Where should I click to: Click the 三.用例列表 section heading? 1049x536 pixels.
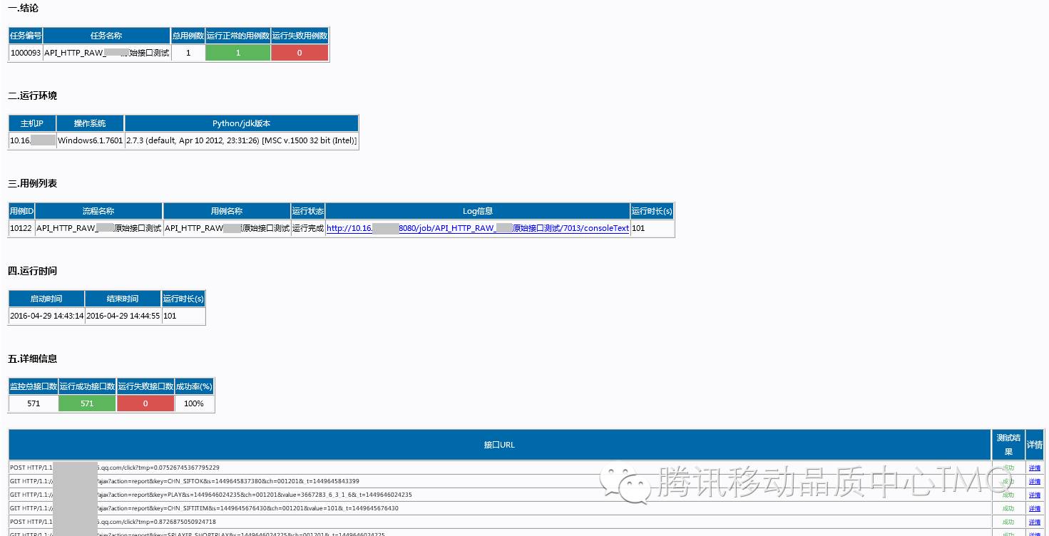coord(32,183)
